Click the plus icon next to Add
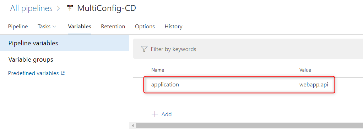Image resolution: width=363 pixels, height=136 pixels. click(x=155, y=114)
